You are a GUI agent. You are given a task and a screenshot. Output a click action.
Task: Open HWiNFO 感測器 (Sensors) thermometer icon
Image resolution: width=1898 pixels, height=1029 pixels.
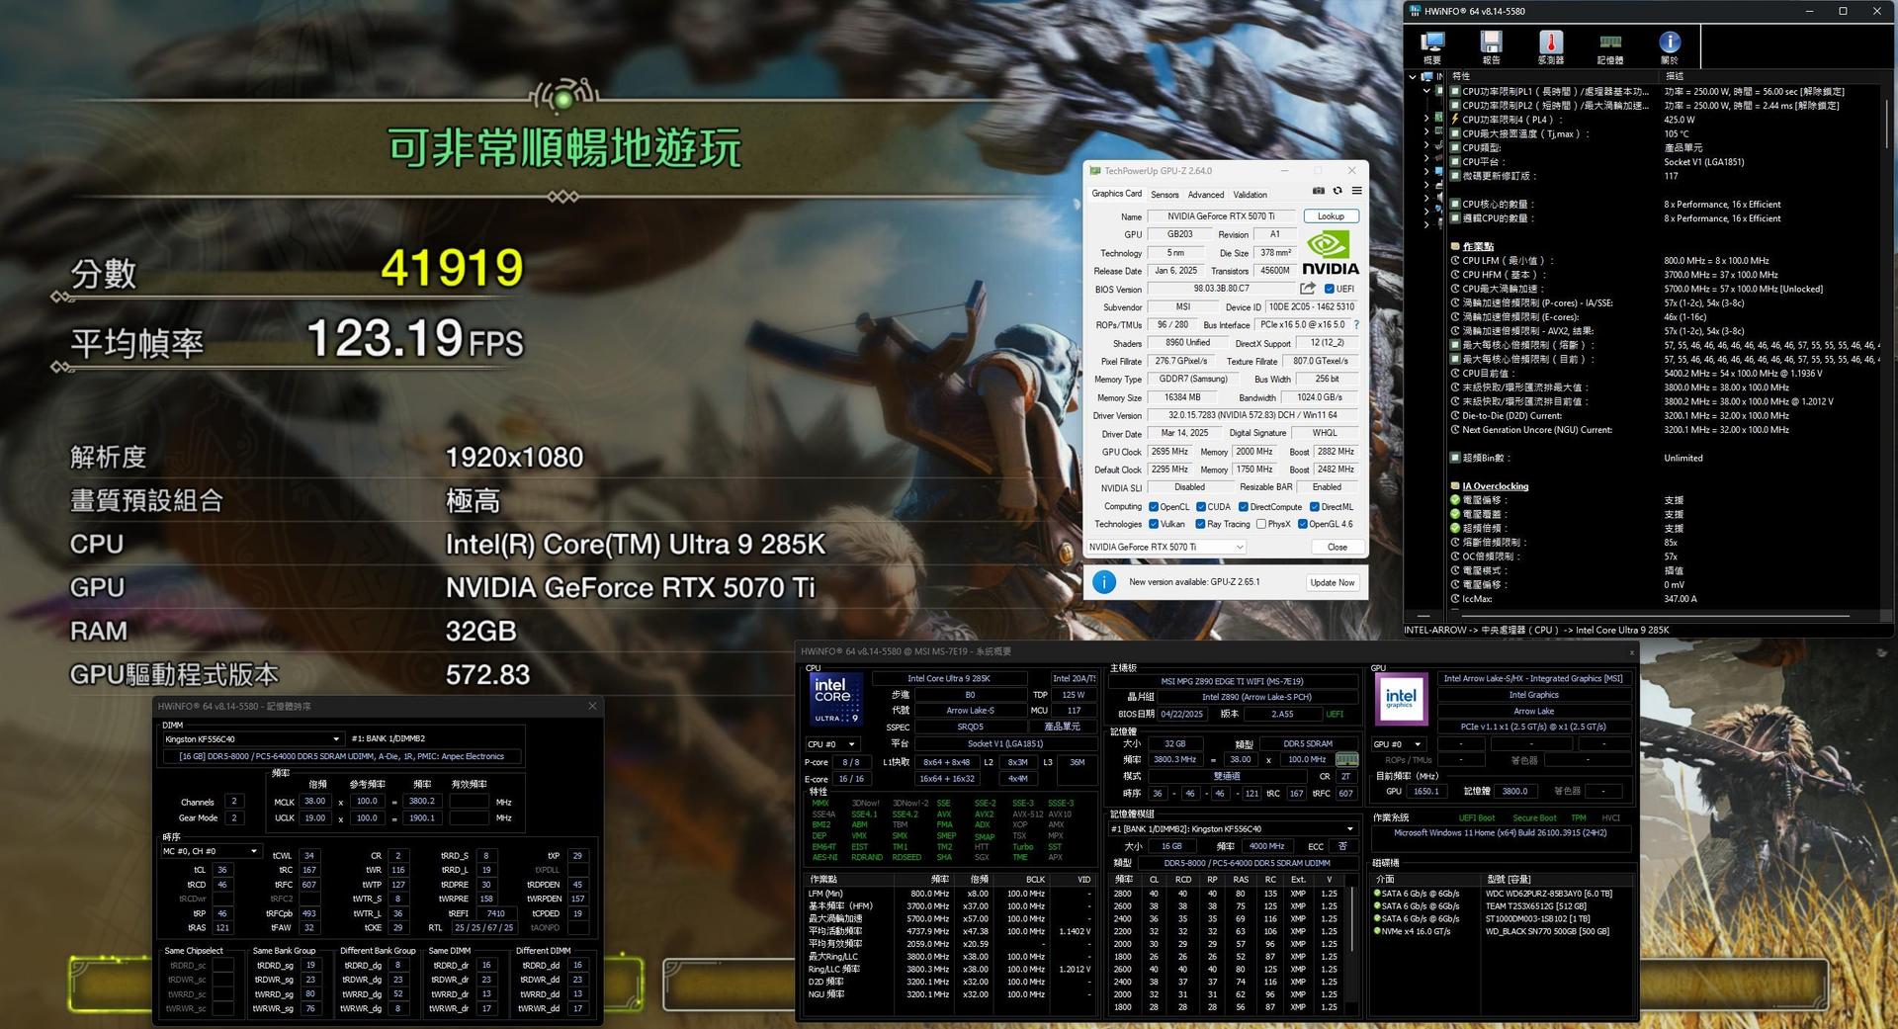1550,46
